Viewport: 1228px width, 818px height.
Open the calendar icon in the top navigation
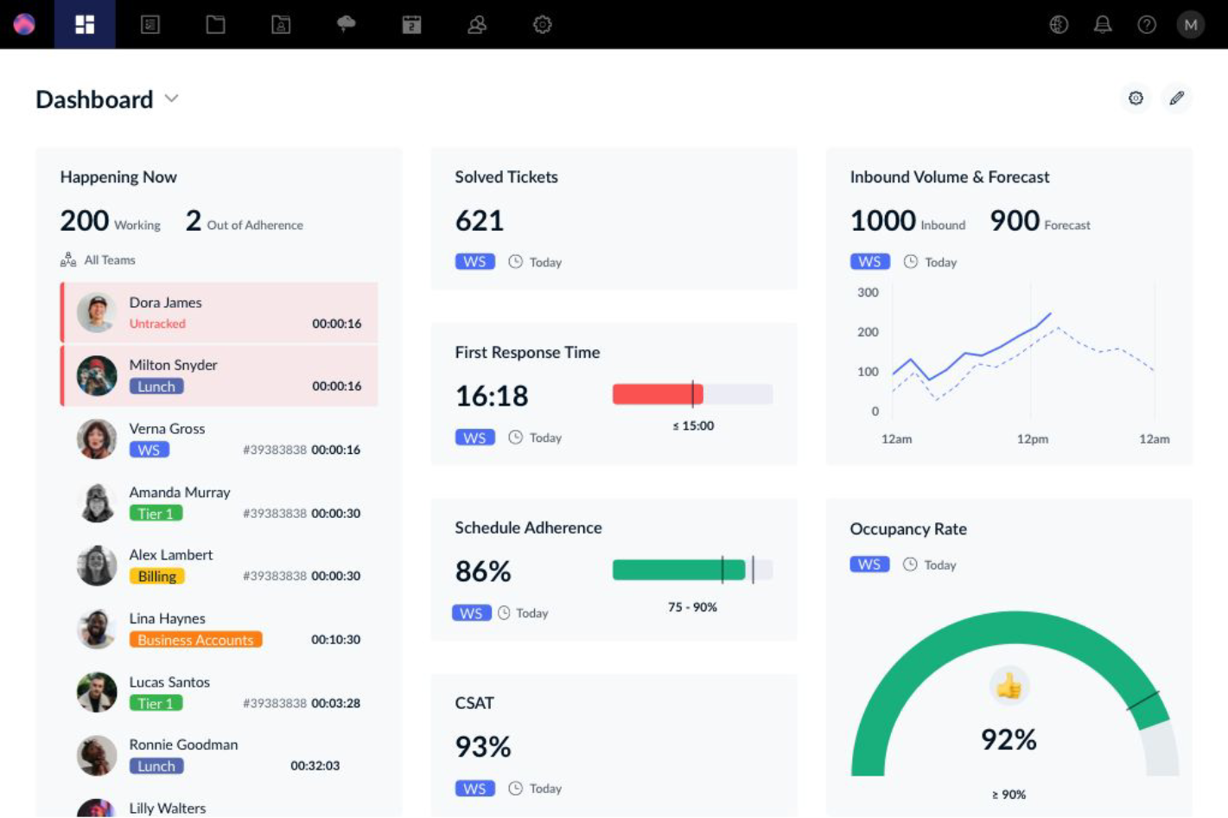coord(411,24)
